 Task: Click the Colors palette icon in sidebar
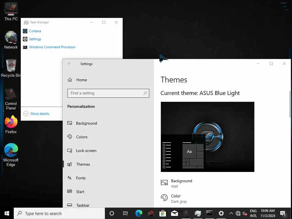[70, 137]
